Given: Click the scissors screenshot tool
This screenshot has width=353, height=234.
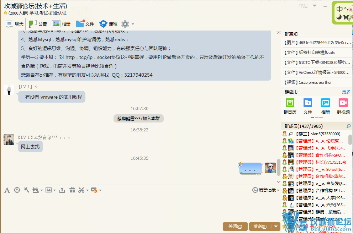Looking at the screenshot, I should [x=81, y=190].
